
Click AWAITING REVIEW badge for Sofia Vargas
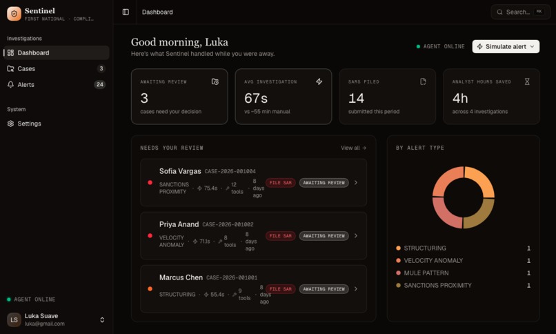click(x=324, y=183)
